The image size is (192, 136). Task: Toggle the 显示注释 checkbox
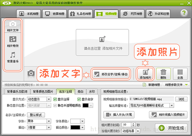(55, 99)
